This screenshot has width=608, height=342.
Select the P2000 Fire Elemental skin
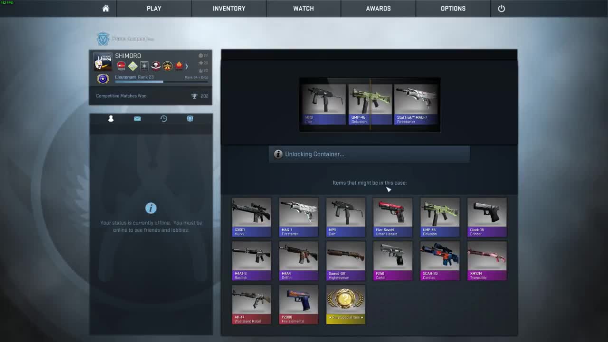[299, 305]
